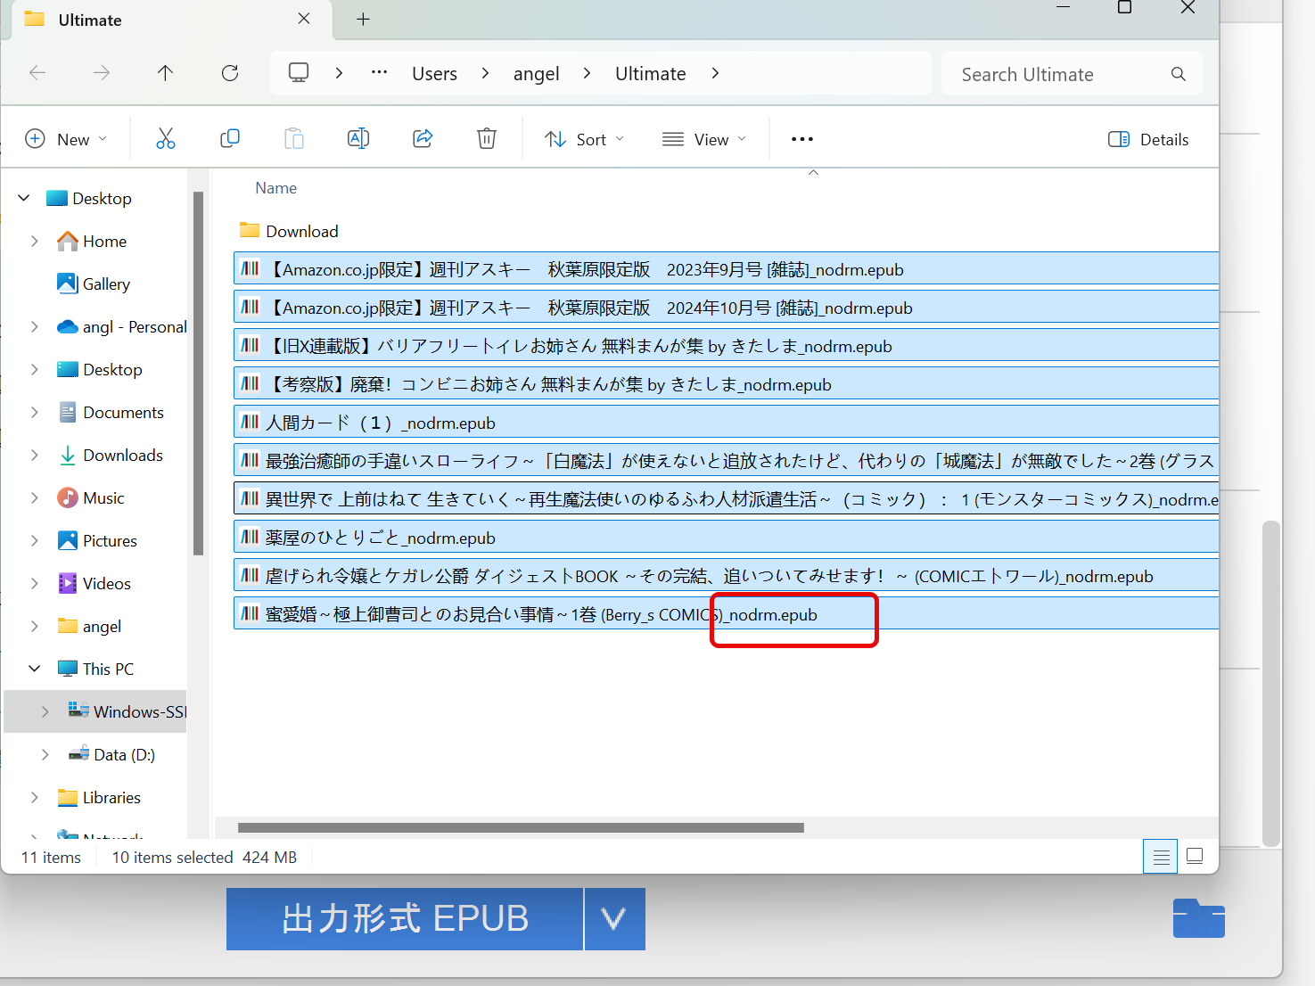
Task: Go forward with the Forward arrow
Action: pos(102,73)
